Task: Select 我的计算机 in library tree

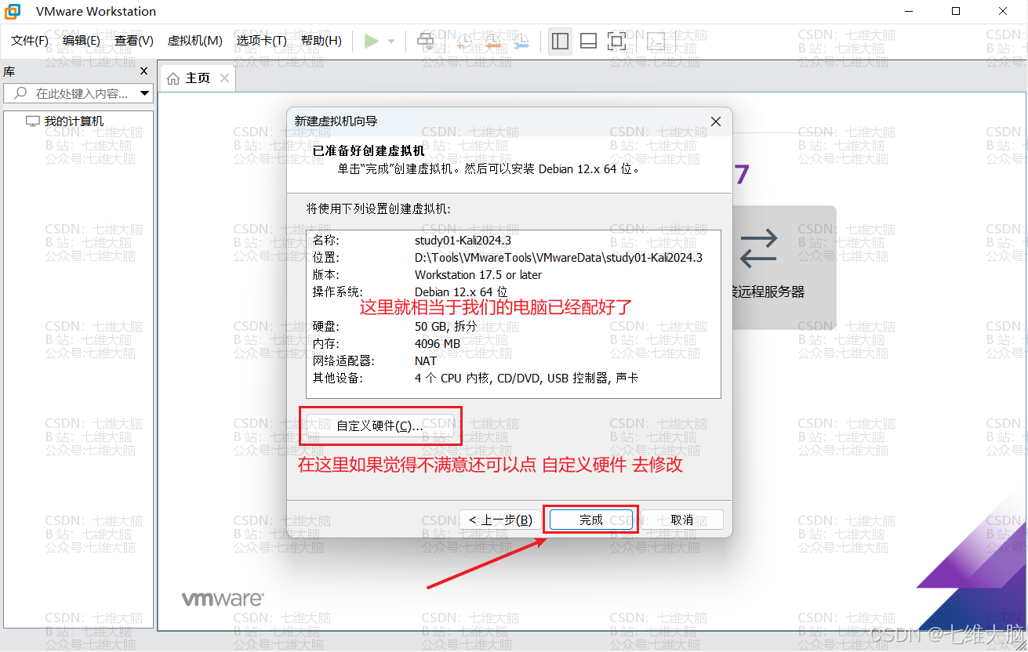Action: click(x=74, y=121)
